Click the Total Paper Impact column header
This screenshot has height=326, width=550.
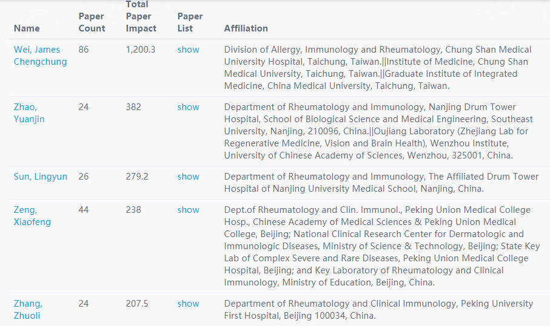click(x=141, y=16)
